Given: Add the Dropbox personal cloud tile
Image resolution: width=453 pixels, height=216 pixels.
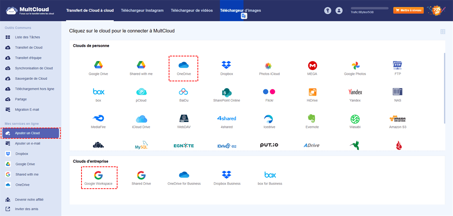Looking at the screenshot, I should (x=226, y=68).
